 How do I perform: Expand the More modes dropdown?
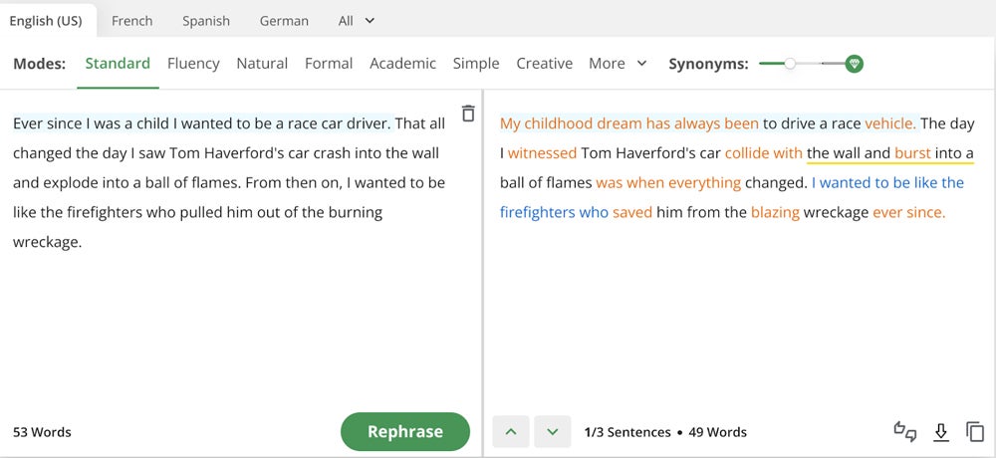(x=618, y=64)
